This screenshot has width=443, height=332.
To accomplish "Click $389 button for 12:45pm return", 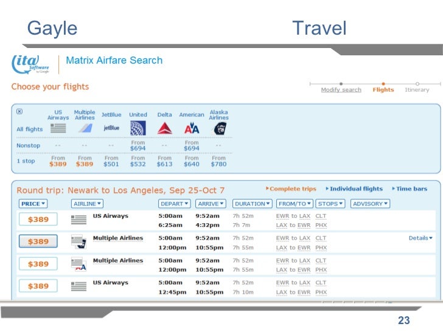I will tap(38, 286).
